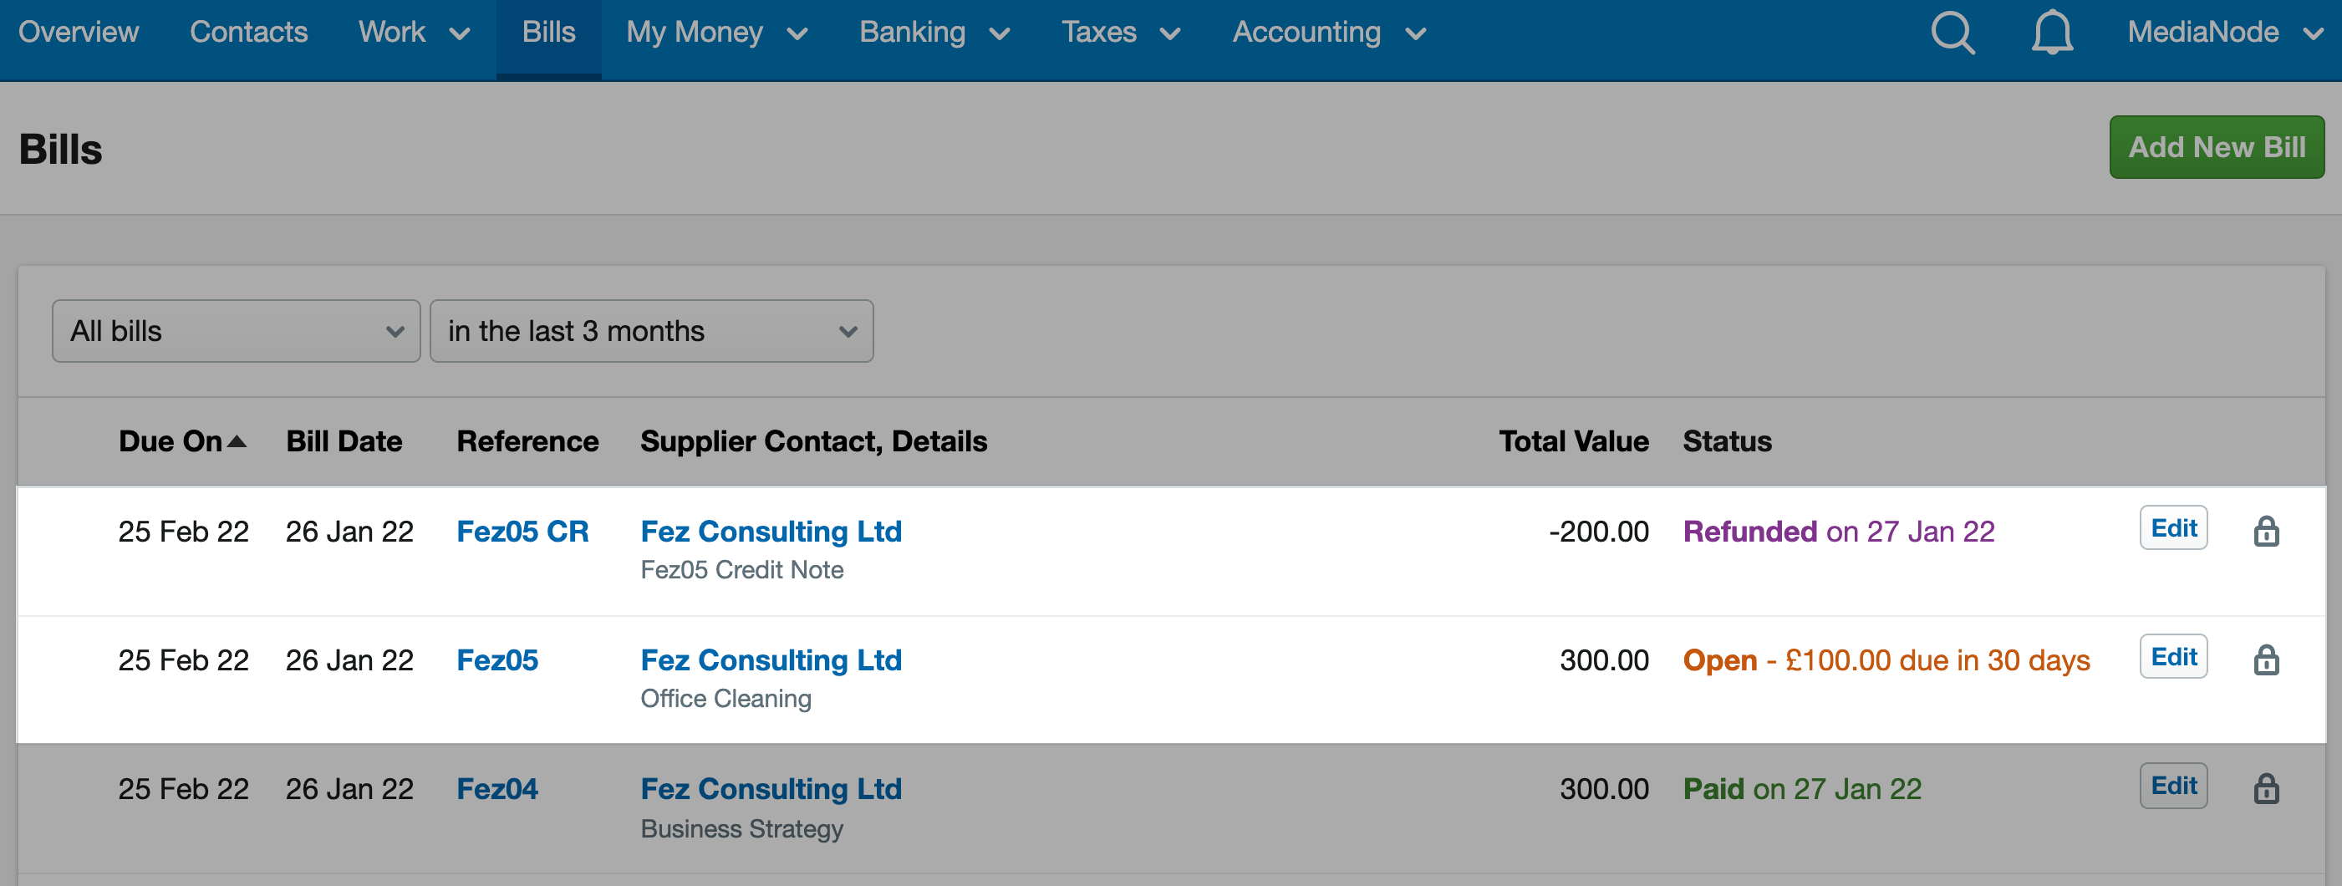This screenshot has width=2342, height=886.
Task: Sort by Due On column arrow
Action: pyautogui.click(x=237, y=441)
